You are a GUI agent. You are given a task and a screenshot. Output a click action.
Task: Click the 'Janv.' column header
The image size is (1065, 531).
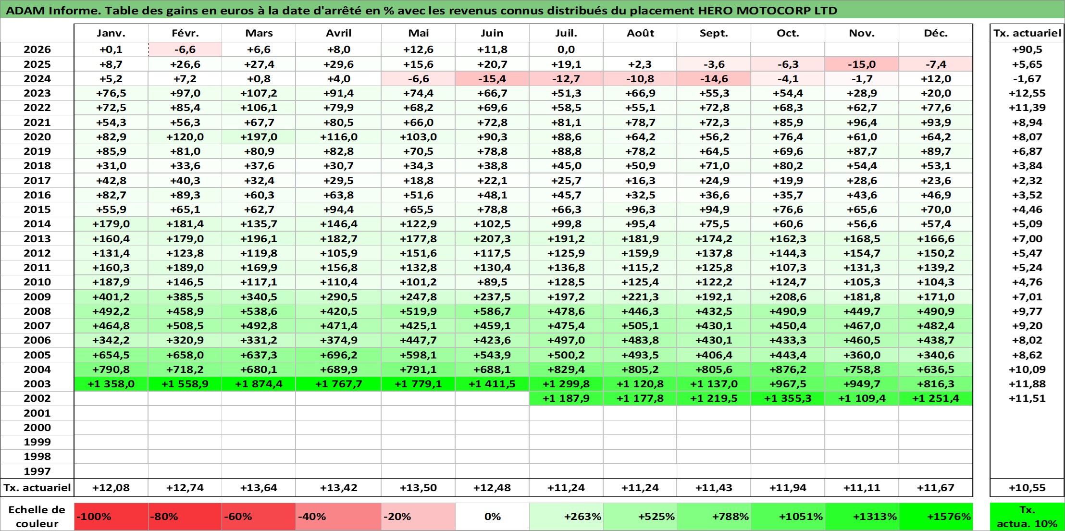(x=111, y=33)
